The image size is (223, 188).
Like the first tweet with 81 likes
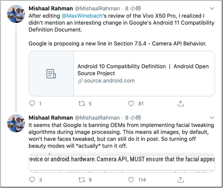point(131,104)
